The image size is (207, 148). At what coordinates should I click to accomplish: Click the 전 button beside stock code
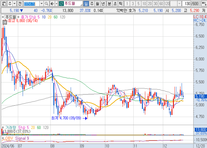[20, 4]
